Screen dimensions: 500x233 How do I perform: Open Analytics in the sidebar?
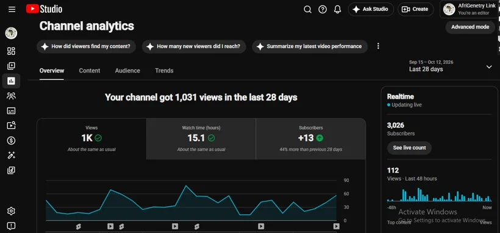(x=11, y=81)
